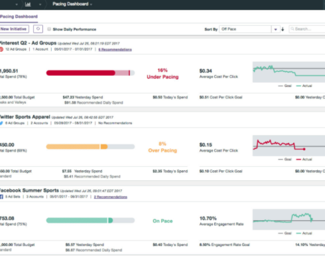
Task: Click the green Facebook spend progress bar
Action: click(x=90, y=220)
